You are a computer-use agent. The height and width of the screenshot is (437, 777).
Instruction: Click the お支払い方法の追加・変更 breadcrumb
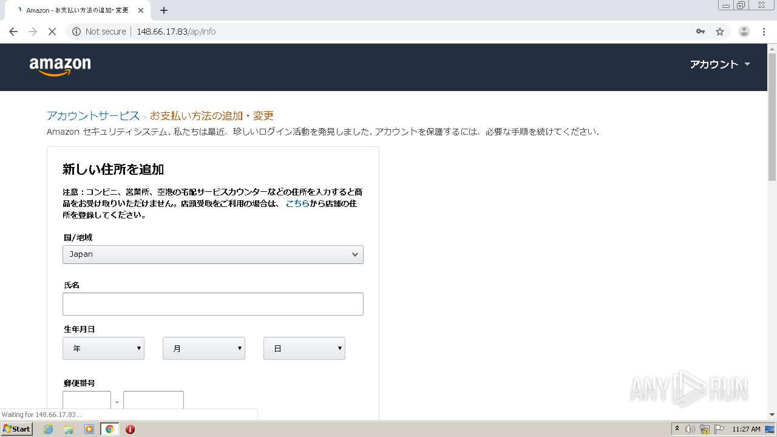pyautogui.click(x=212, y=115)
